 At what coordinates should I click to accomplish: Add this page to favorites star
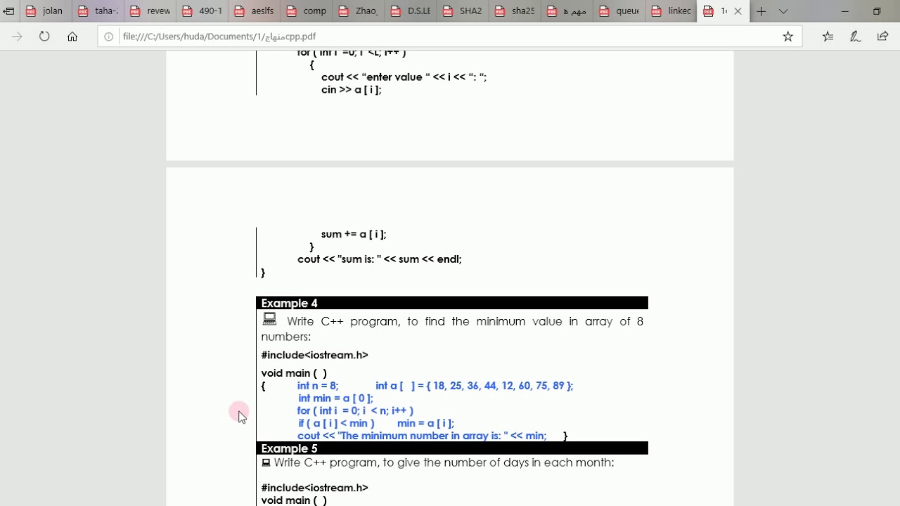(788, 37)
